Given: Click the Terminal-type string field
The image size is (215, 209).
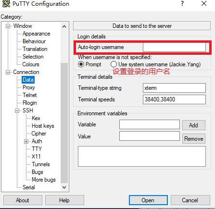Looking at the screenshot, I should point(174,88).
